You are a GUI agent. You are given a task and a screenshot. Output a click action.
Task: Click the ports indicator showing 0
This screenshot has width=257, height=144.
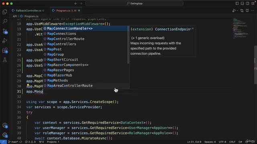click(x=41, y=142)
